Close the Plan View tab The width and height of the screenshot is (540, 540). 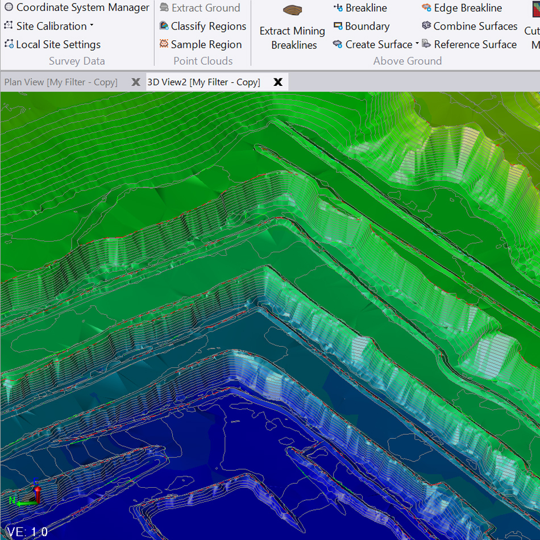[x=136, y=81]
